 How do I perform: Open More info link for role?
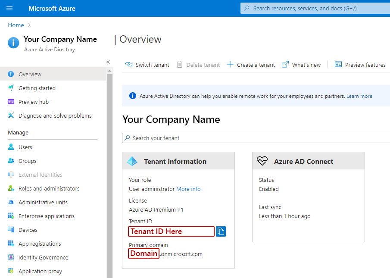click(x=188, y=189)
